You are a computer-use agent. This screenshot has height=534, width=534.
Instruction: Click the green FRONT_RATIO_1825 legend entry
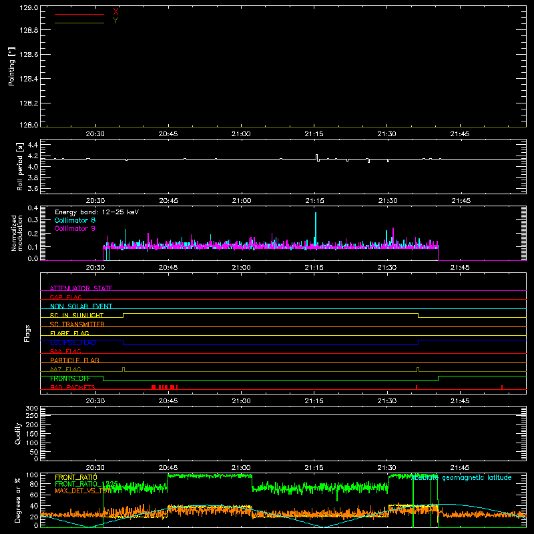tap(87, 484)
